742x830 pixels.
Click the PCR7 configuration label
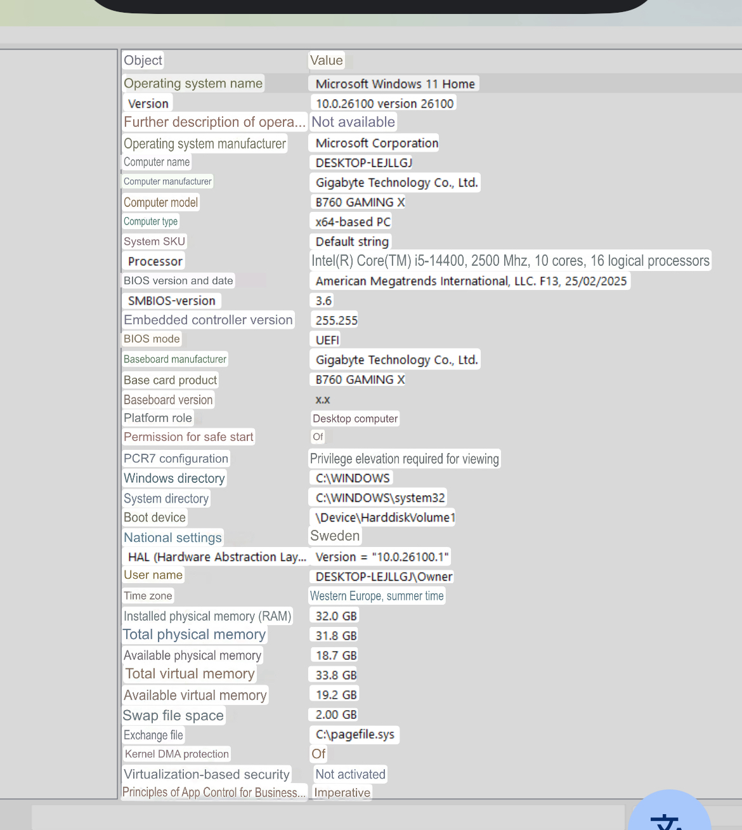point(176,458)
